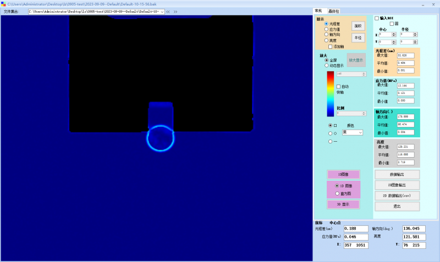Viewport: 440px width, 262px height.
Task: Click the 半径 button
Action: click(x=358, y=37)
